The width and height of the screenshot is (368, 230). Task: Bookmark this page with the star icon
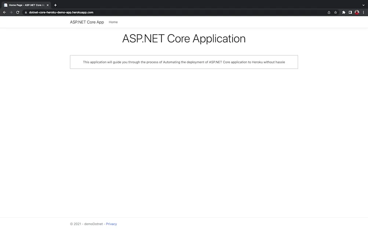click(x=335, y=12)
